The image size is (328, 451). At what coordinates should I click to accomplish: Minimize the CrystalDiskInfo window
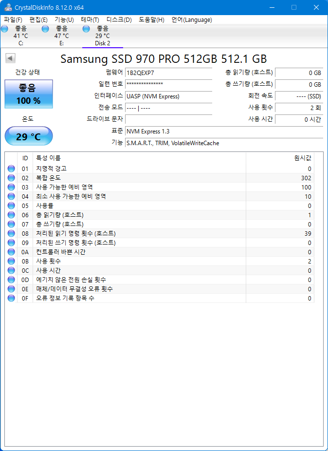pyautogui.click(x=272, y=7)
